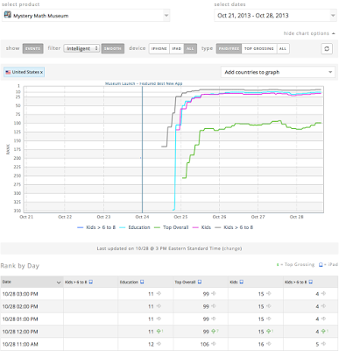
Task: Toggle the EVENTS show button
Action: (x=32, y=48)
